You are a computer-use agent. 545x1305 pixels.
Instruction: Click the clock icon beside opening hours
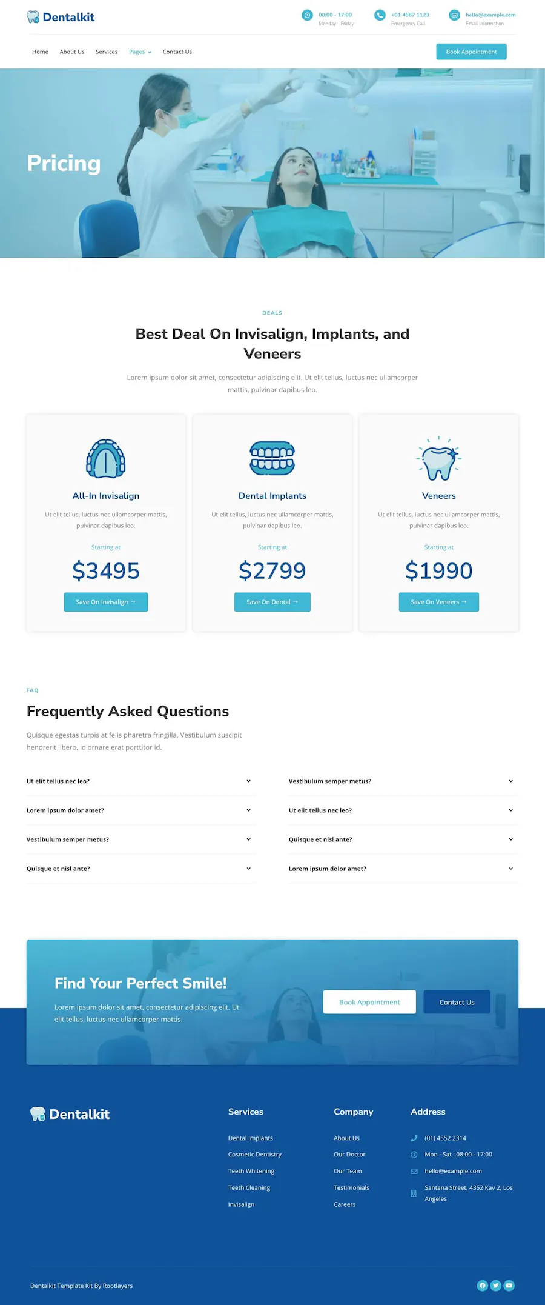307,15
